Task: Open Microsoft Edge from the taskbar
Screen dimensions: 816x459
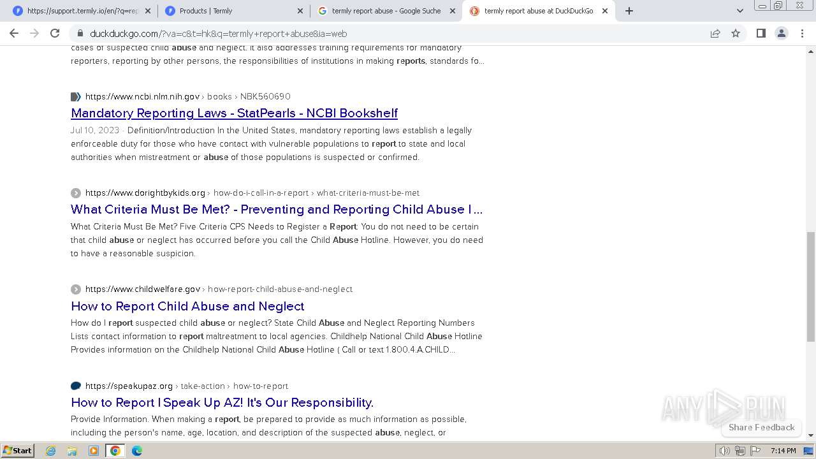Action: point(136,451)
